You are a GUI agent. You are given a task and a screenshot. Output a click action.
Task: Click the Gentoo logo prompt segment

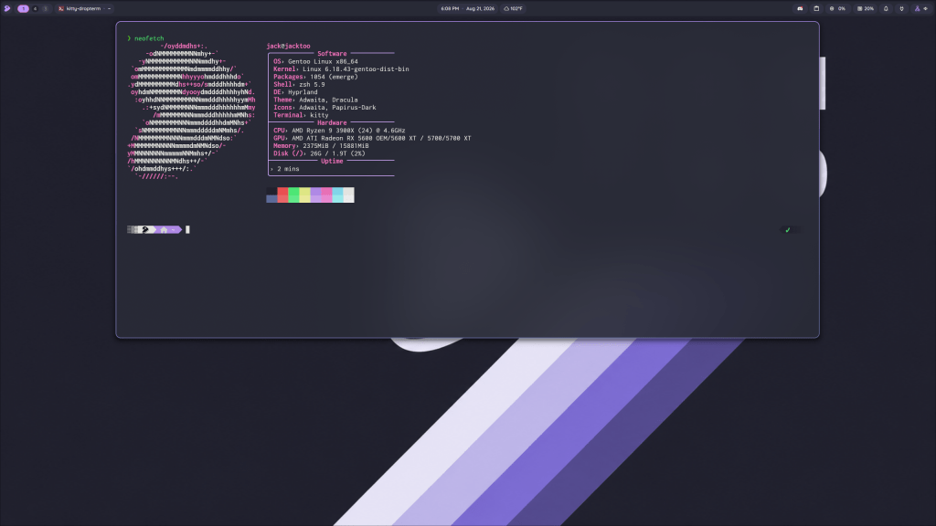pyautogui.click(x=145, y=229)
